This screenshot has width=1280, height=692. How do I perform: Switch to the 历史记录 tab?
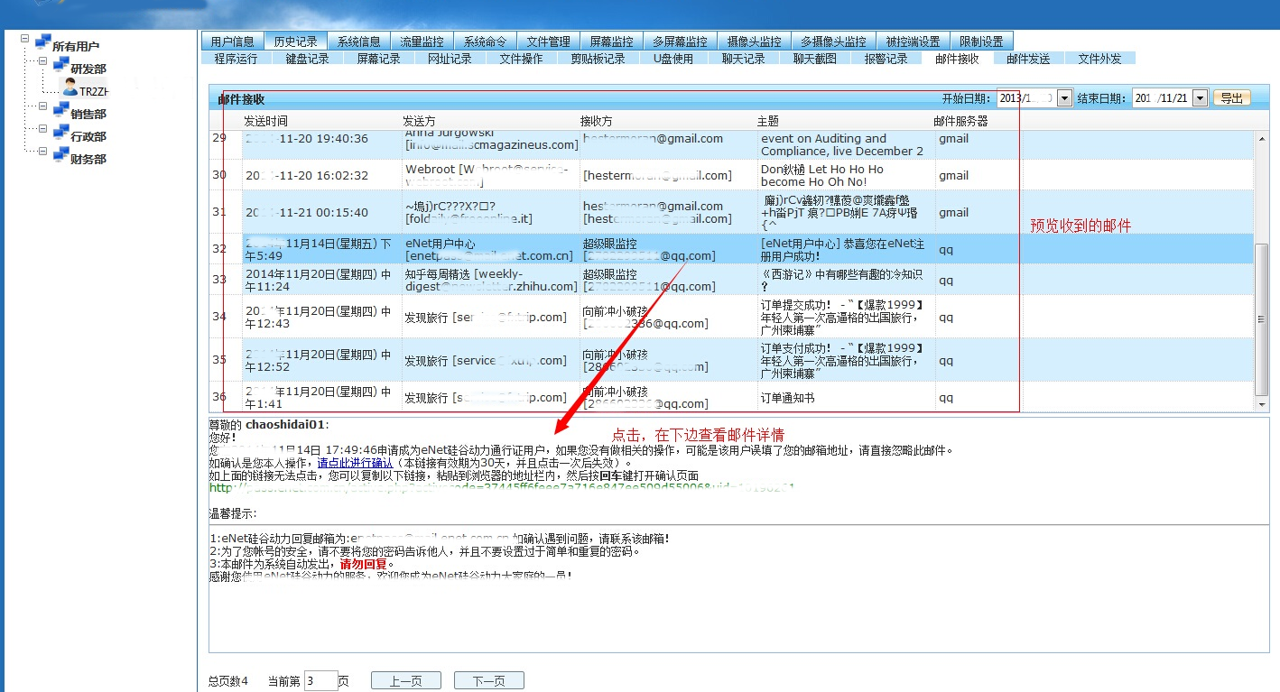click(295, 41)
